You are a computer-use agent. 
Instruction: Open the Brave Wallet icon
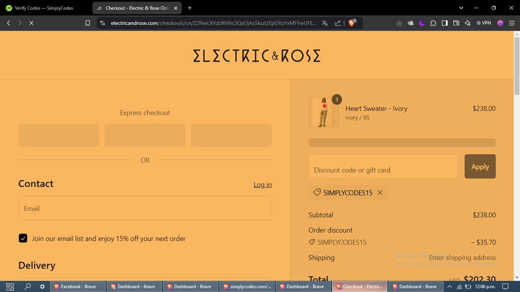pos(456,23)
